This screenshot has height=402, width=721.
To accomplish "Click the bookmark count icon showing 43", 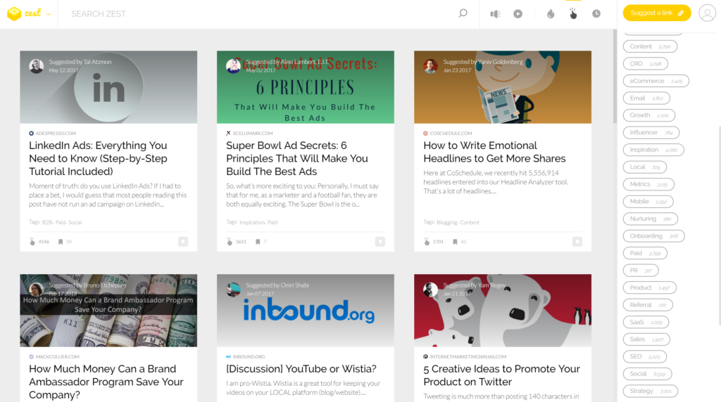I will [455, 242].
